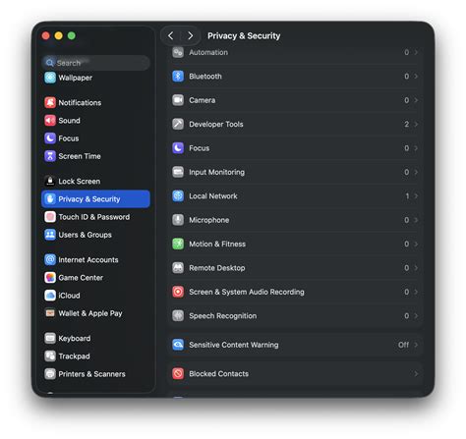Click the Focus moon icon in privacy list
Viewport: 466px width, 439px height.
click(x=178, y=148)
